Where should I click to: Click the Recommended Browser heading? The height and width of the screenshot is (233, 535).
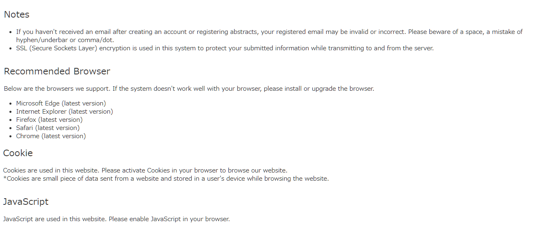[x=57, y=71]
